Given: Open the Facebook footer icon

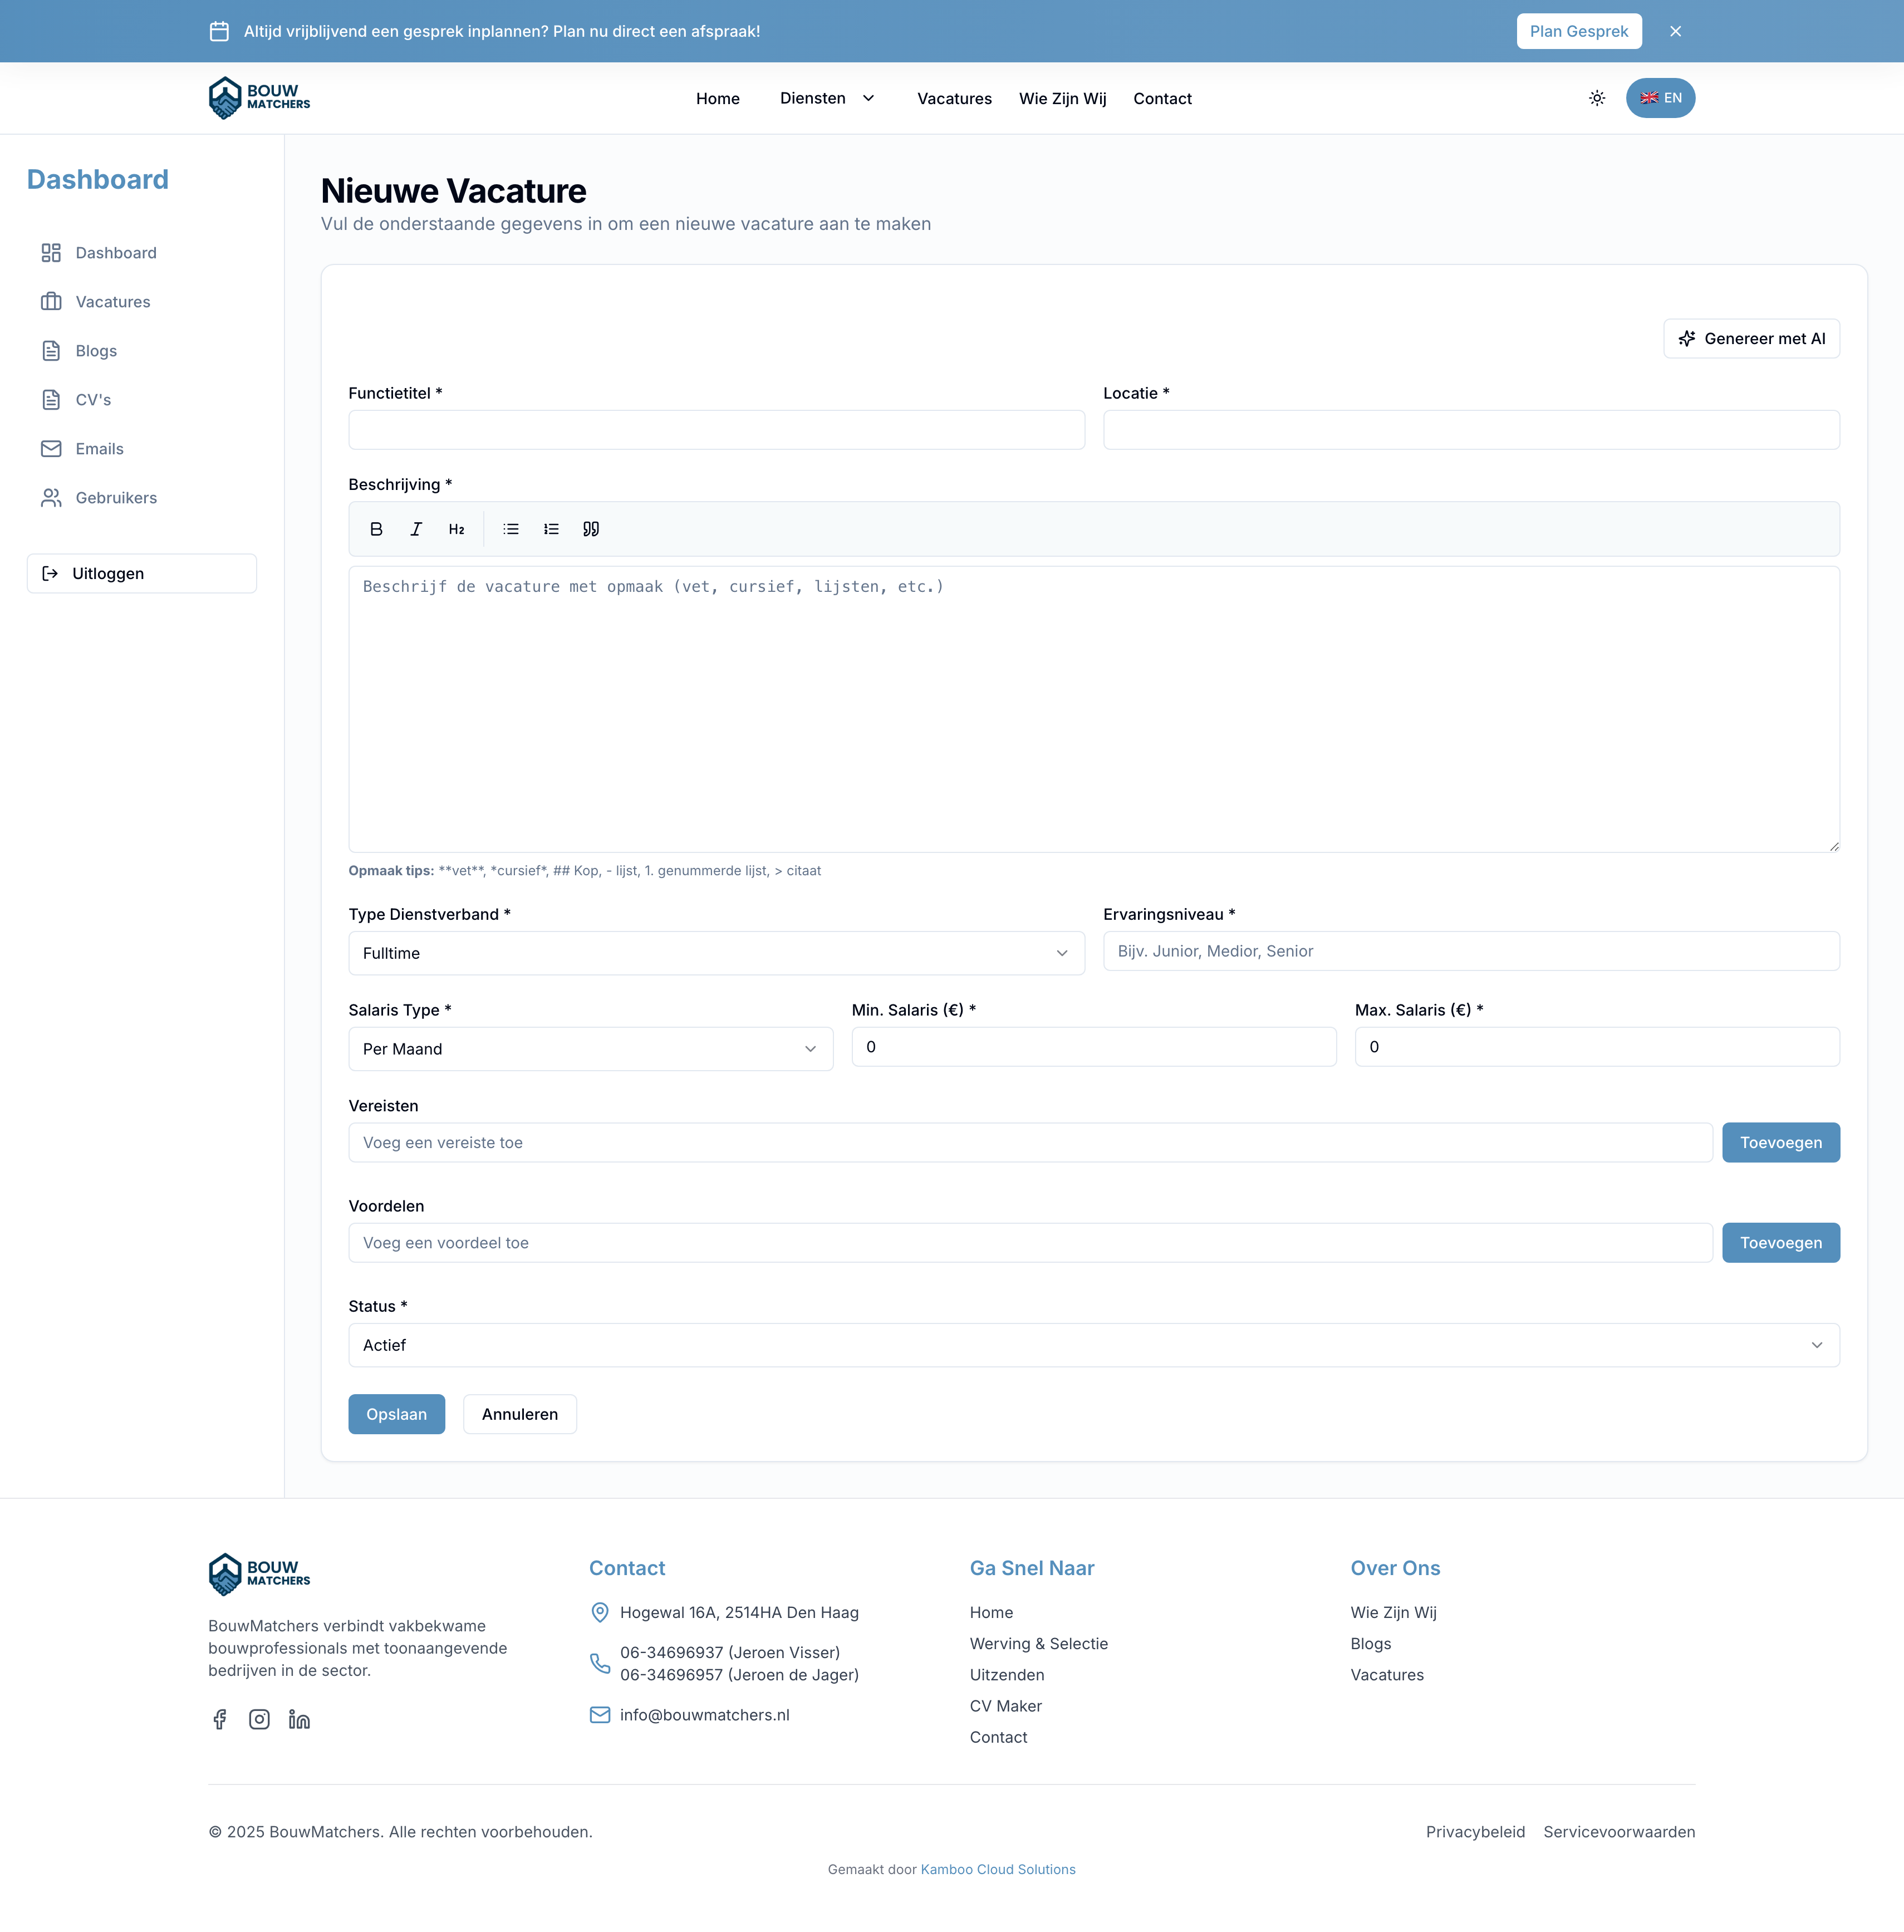Looking at the screenshot, I should (x=220, y=1719).
